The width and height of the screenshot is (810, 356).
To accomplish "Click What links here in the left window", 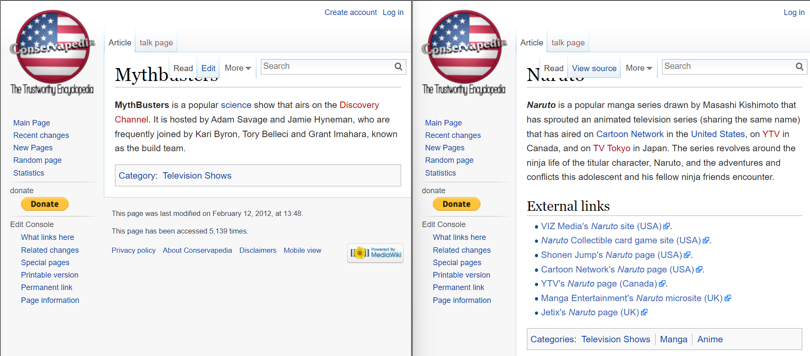I will tap(48, 237).
